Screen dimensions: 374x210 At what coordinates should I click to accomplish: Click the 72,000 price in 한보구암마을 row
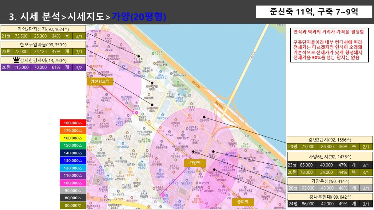click(x=21, y=52)
